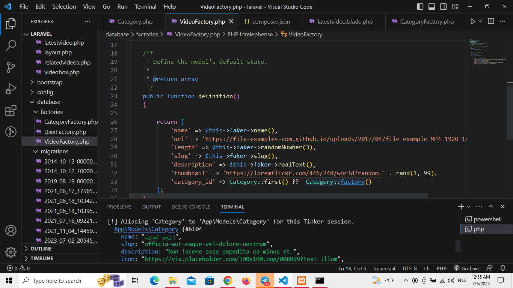Toggle the secondary side bar layout button
Image resolution: width=513 pixels, height=288 pixels.
point(444,7)
